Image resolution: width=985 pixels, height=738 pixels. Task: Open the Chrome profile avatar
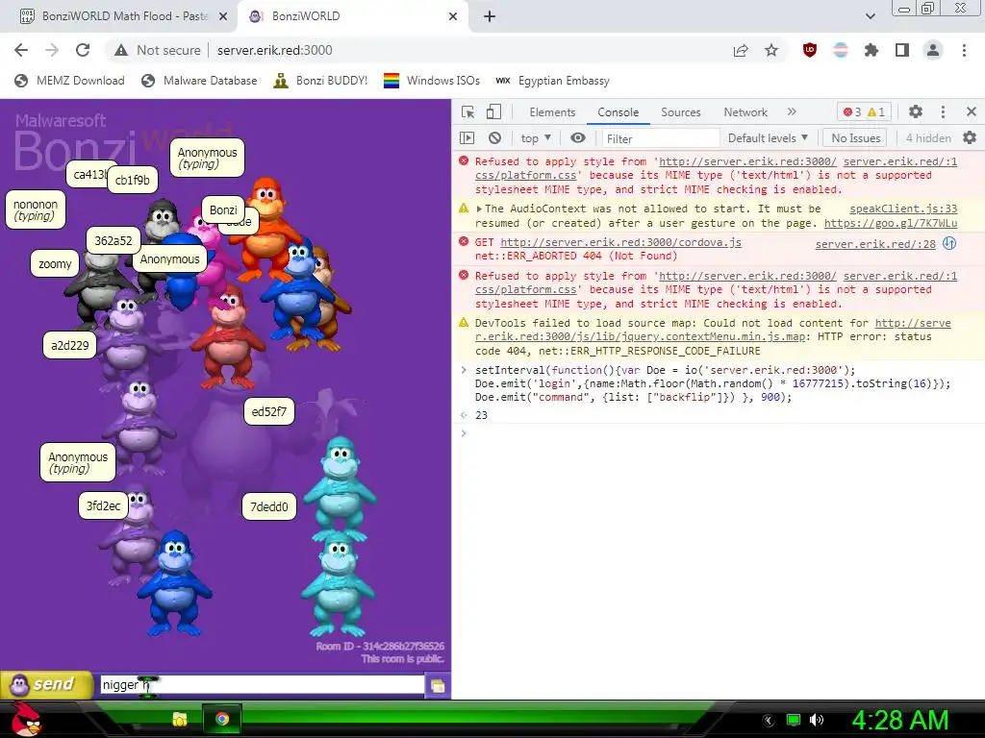[x=933, y=50]
